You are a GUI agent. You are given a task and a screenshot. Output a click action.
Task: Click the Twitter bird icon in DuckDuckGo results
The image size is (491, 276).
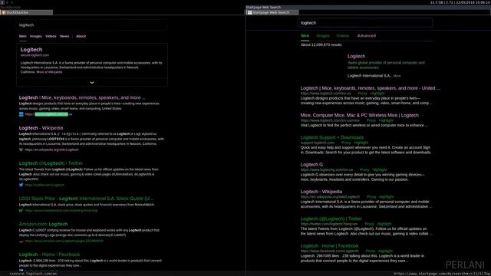click(x=21, y=185)
